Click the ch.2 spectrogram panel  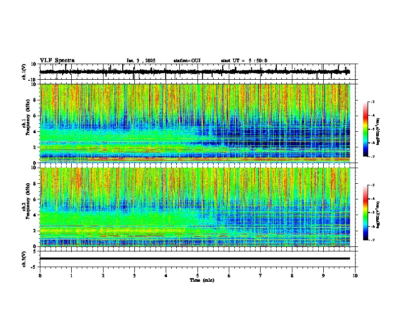tap(194, 207)
